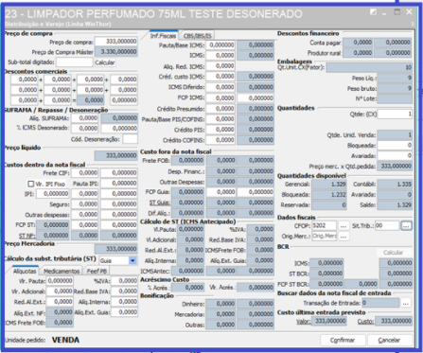The width and height of the screenshot is (423, 353).
Task: Click the window title LIMPADOR PERFUMADO 75ML
Action: pyautogui.click(x=154, y=14)
